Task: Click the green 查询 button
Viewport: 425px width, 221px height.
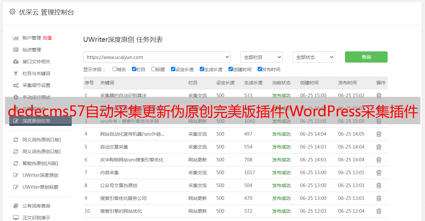Action: click(366, 57)
